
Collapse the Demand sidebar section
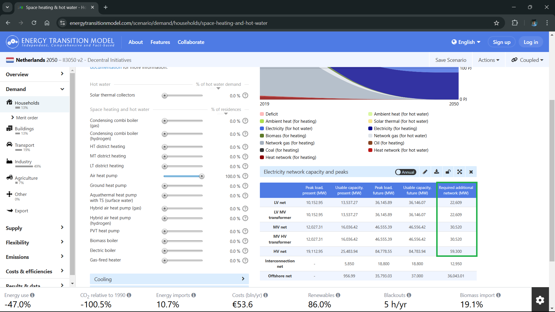click(35, 89)
